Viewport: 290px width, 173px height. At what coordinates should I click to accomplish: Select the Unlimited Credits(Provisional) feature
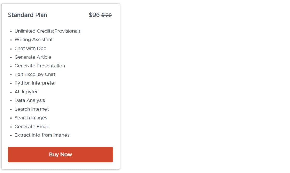47,31
